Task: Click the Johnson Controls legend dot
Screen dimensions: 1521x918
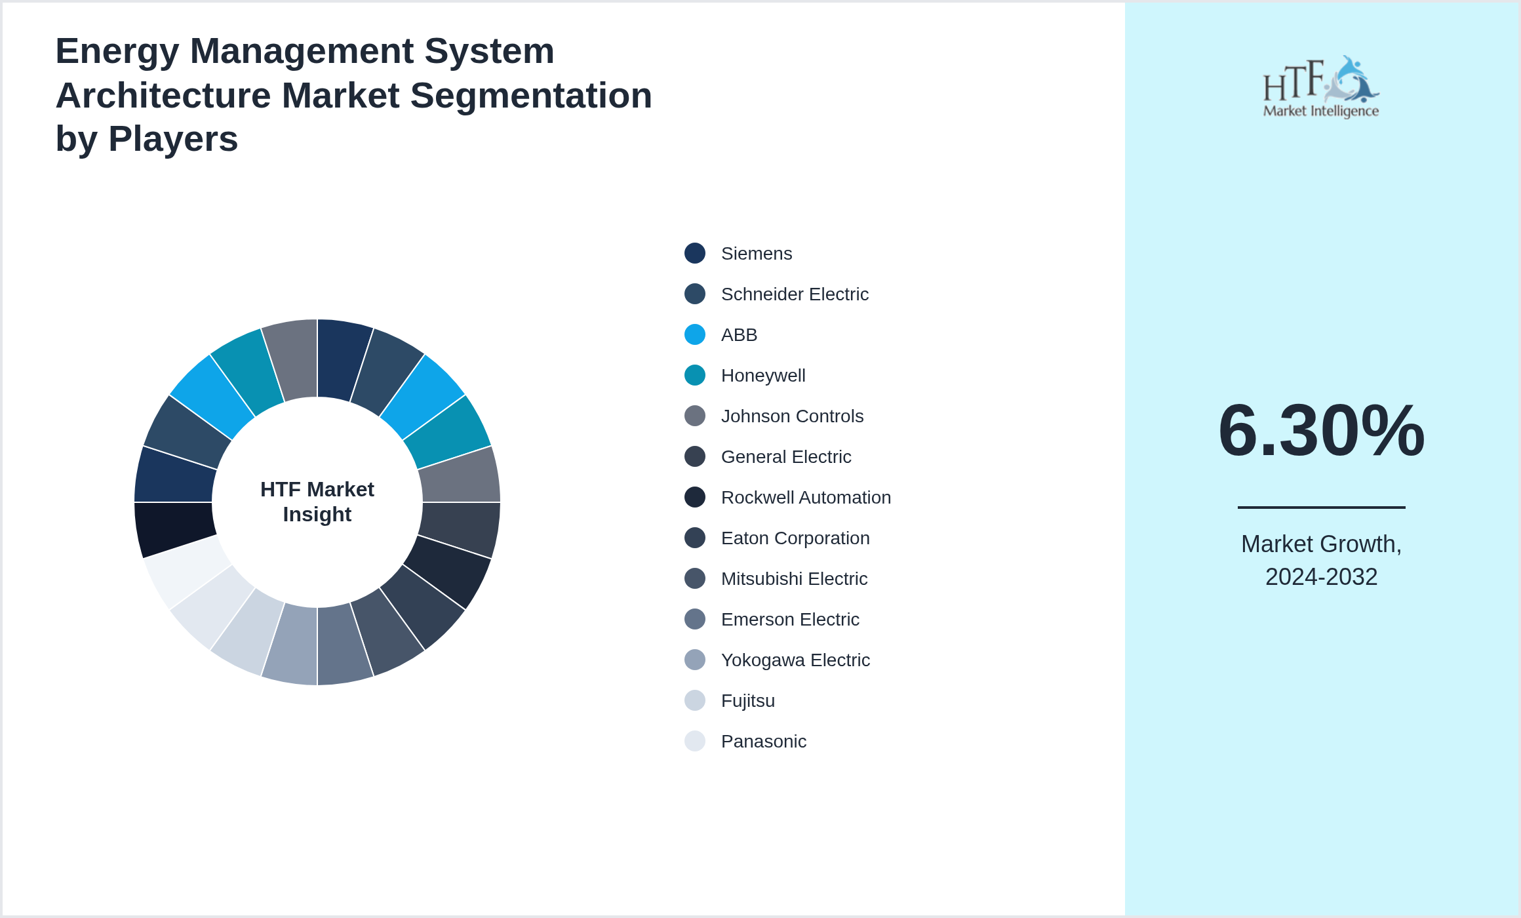Action: coord(695,416)
